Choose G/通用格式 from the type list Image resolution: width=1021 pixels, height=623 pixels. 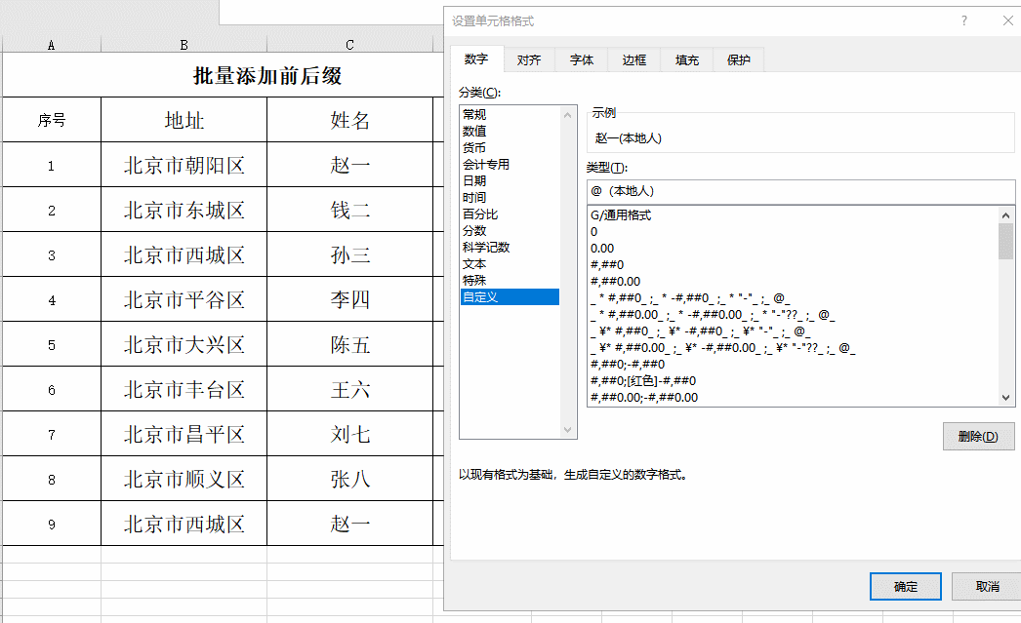click(794, 214)
